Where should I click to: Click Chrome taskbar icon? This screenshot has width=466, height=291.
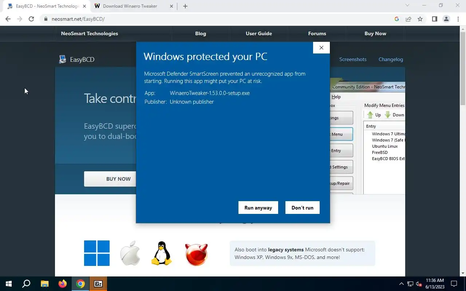pos(80,284)
